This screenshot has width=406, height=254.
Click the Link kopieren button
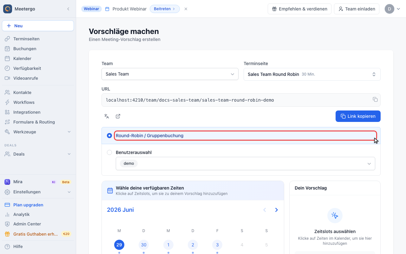point(358,116)
